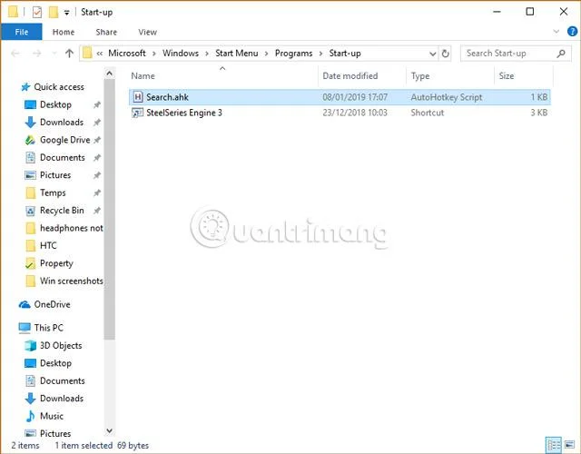
Task: Select the SteelSeries Engine 3 shortcut
Action: (x=340, y=113)
